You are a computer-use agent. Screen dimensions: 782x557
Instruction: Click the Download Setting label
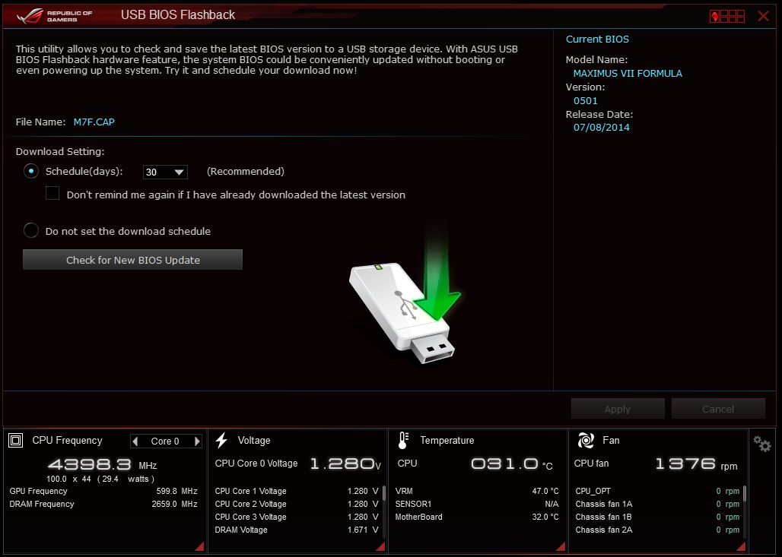[60, 151]
